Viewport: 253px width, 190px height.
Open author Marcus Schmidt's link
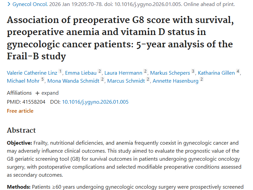(x=126, y=81)
